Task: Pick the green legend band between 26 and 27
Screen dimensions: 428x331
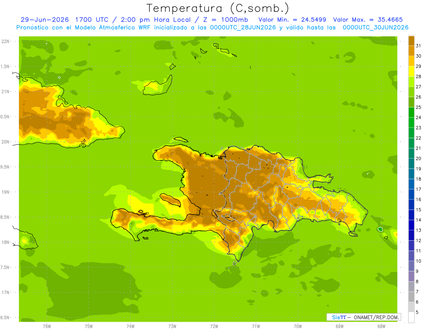Action: click(x=411, y=91)
